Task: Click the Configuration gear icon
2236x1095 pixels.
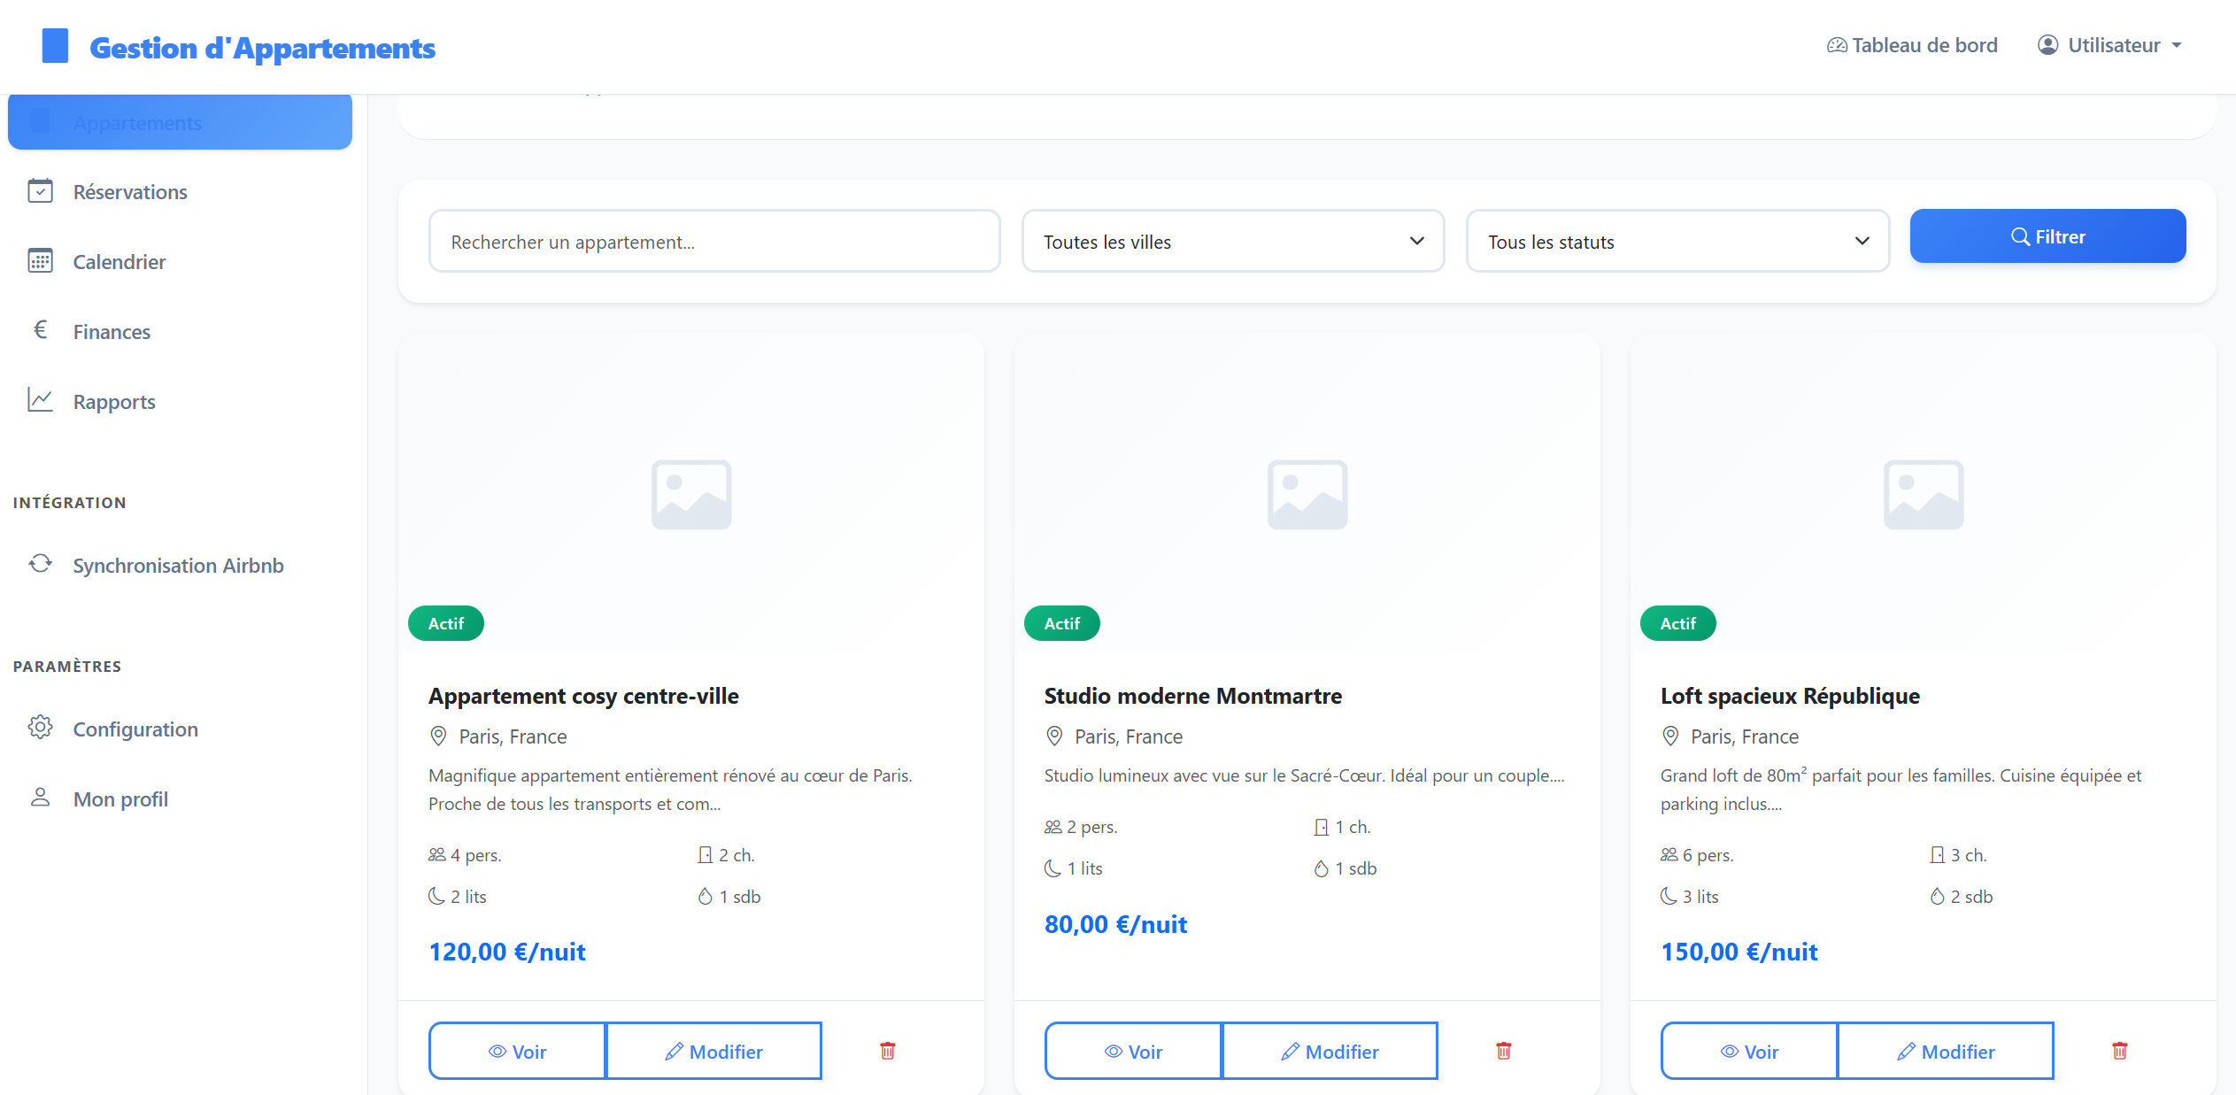Action: (x=40, y=728)
